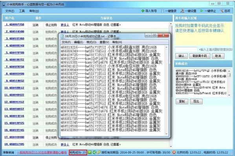Click the green envelope icon in status bar

point(90,152)
